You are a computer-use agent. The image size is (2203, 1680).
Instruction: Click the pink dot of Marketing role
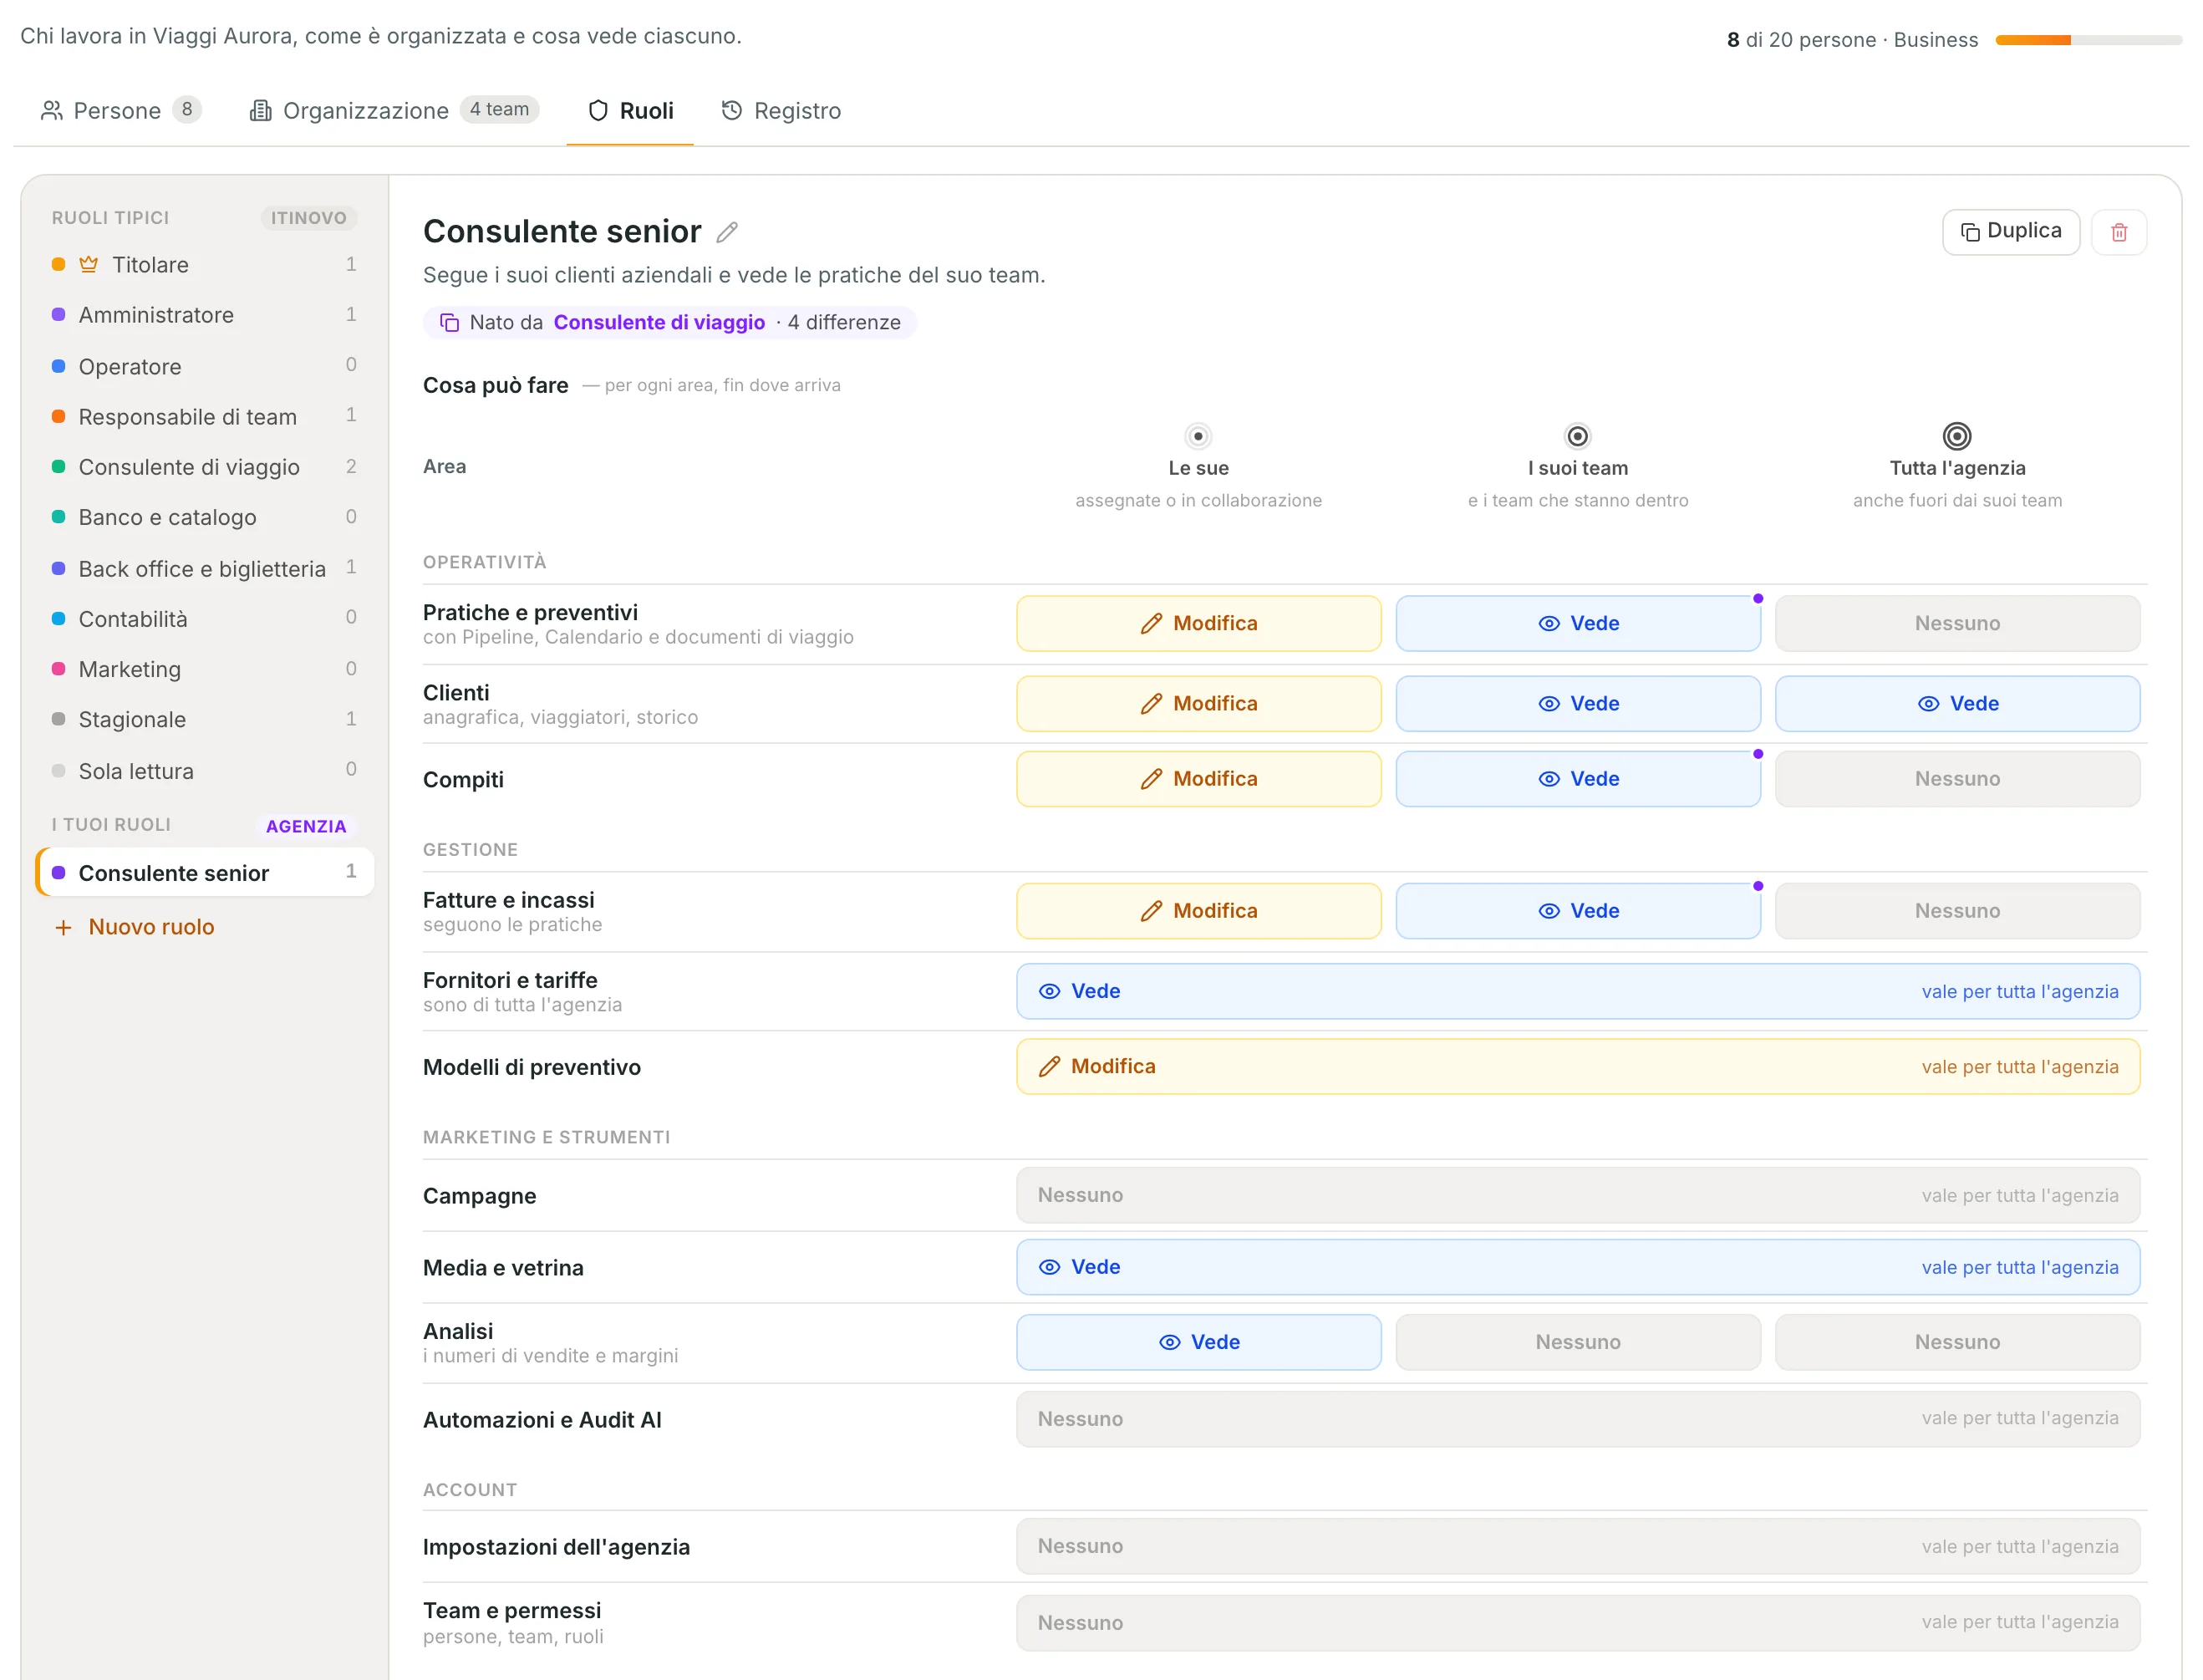(x=58, y=668)
